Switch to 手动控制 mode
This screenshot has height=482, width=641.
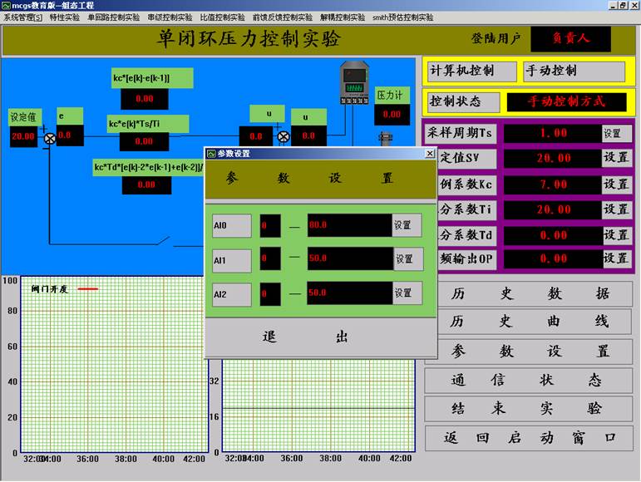point(573,71)
